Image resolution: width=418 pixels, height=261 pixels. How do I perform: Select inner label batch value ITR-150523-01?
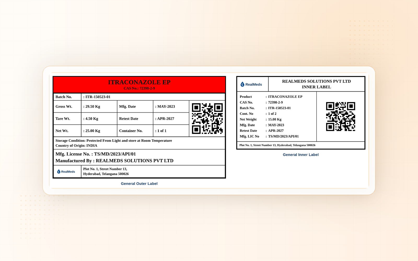(x=279, y=108)
